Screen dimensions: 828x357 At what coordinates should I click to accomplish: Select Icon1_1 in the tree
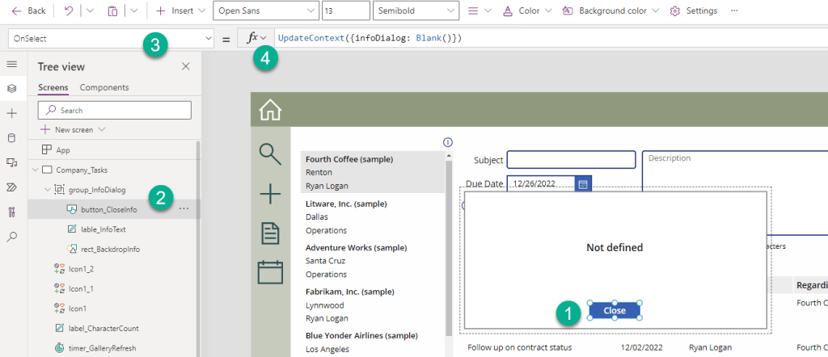pyautogui.click(x=81, y=289)
